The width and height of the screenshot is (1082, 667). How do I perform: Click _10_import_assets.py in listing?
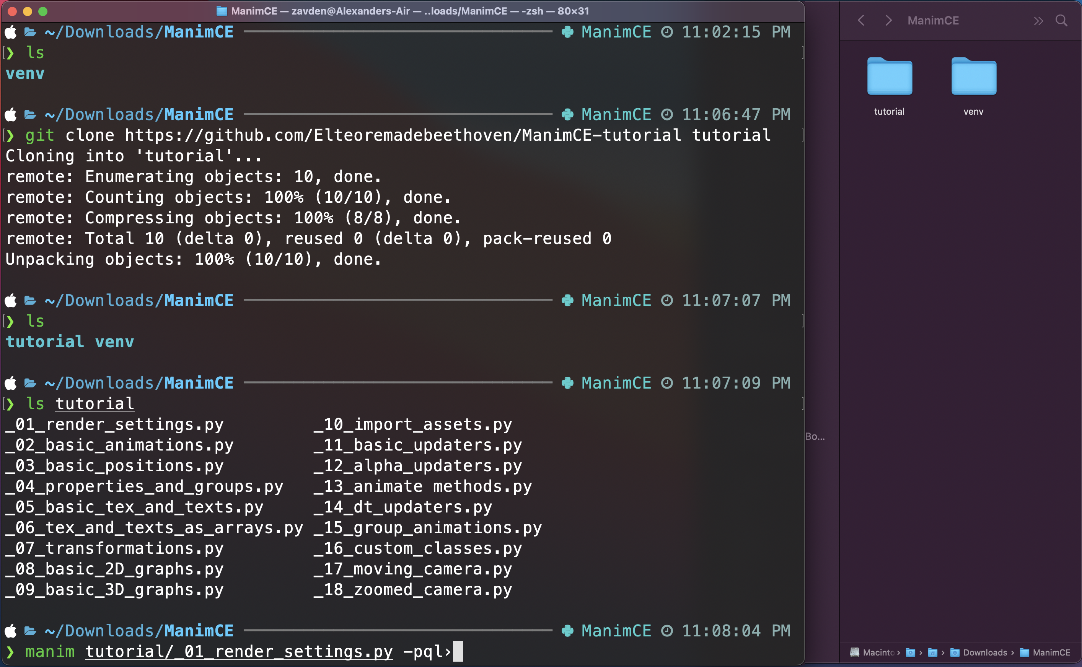pyautogui.click(x=412, y=425)
